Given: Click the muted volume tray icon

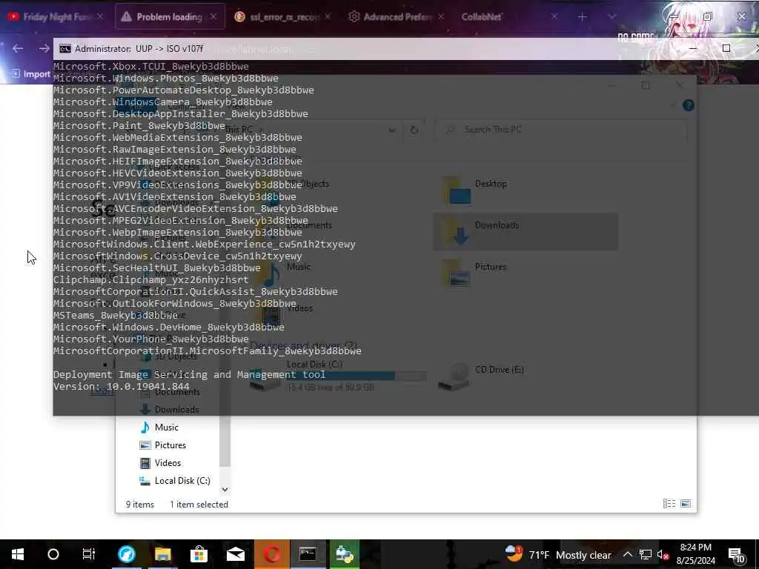Looking at the screenshot, I should (663, 554).
